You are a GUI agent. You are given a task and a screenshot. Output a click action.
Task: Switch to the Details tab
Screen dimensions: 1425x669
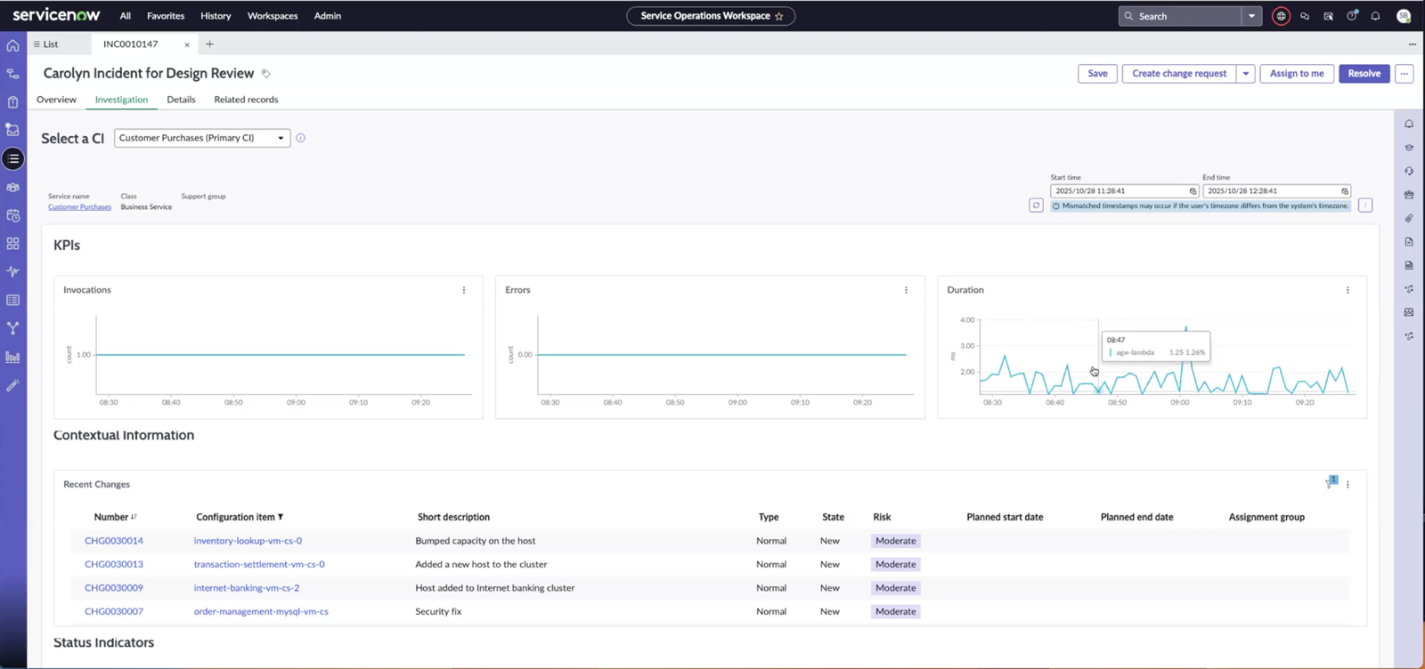coord(181,100)
